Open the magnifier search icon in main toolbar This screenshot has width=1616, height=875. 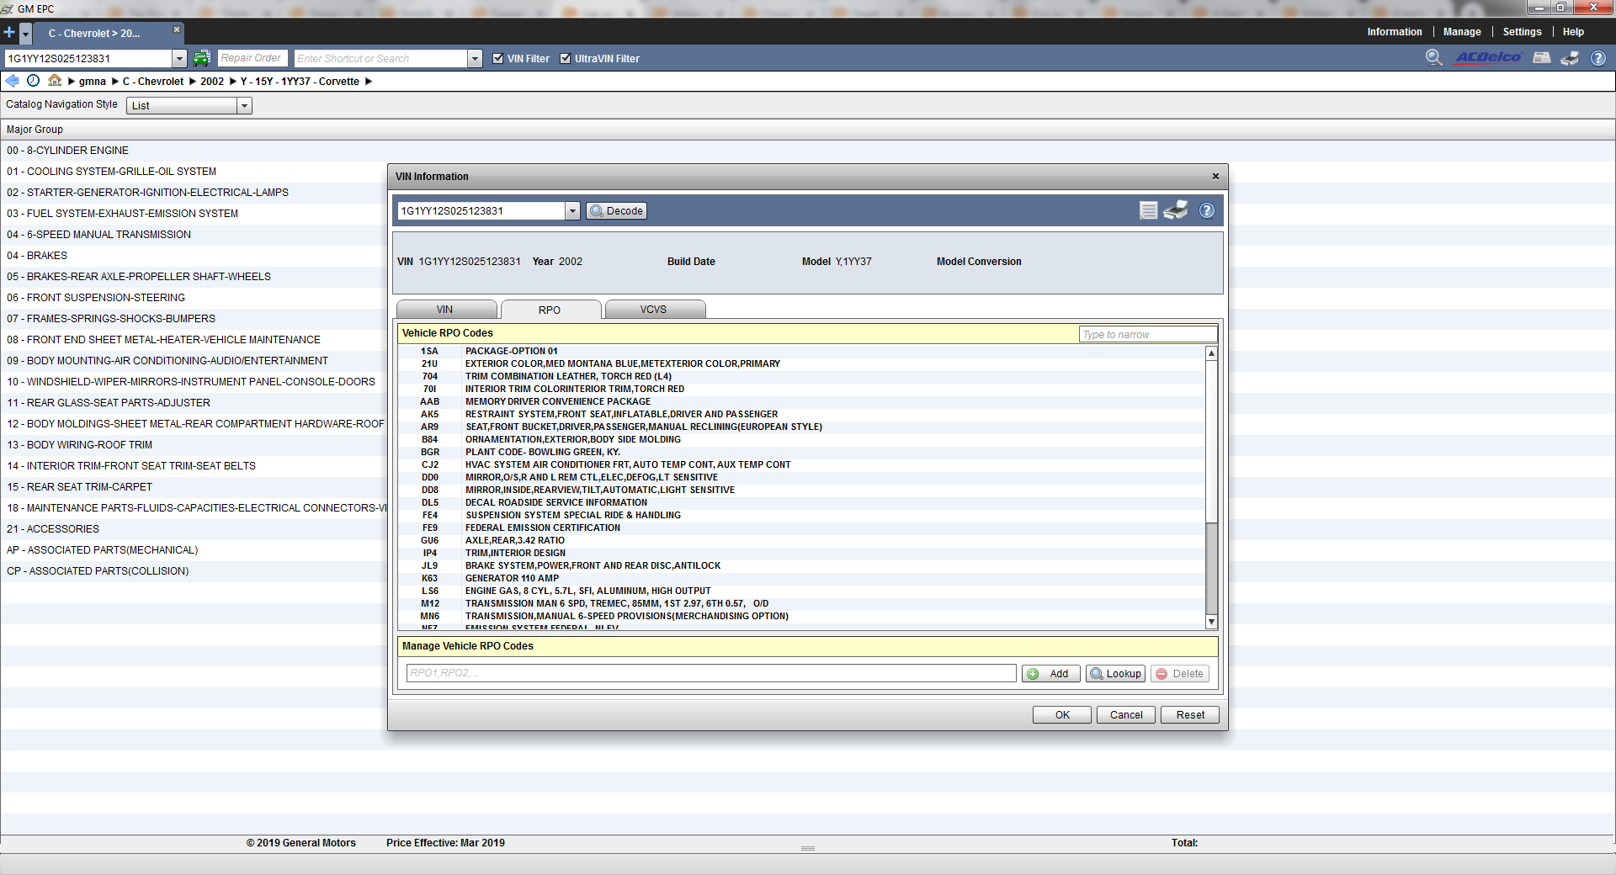click(1434, 57)
